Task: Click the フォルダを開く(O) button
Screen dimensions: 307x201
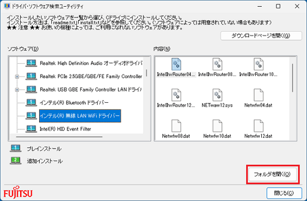Action: (272, 174)
